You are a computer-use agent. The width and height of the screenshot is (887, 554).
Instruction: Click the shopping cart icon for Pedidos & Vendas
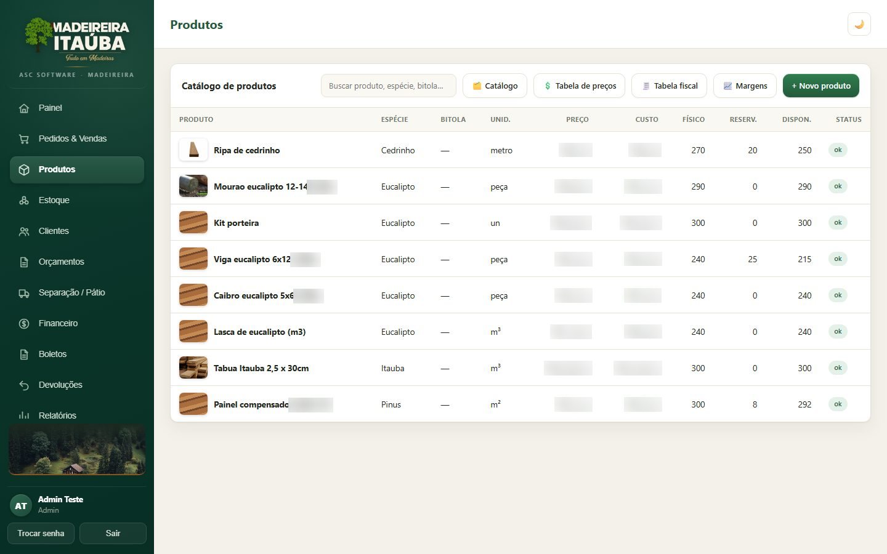pos(24,139)
